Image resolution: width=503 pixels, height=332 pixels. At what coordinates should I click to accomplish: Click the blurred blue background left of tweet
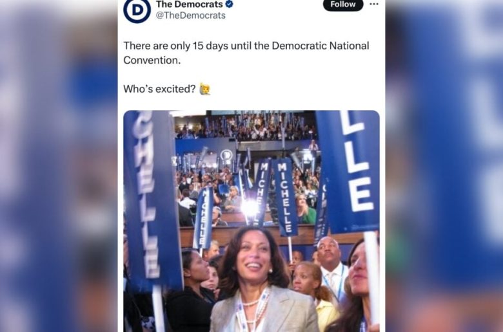point(59,166)
